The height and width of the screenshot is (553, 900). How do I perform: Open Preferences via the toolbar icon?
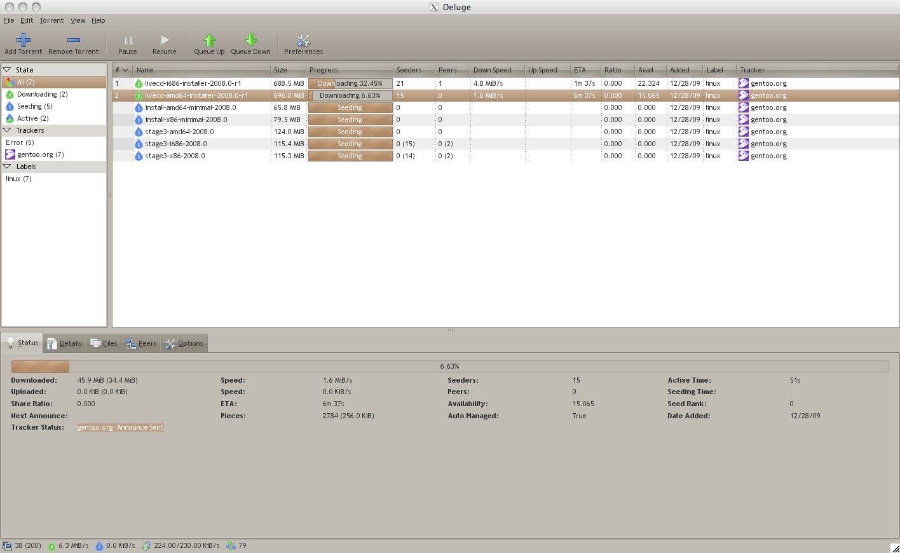pyautogui.click(x=303, y=39)
